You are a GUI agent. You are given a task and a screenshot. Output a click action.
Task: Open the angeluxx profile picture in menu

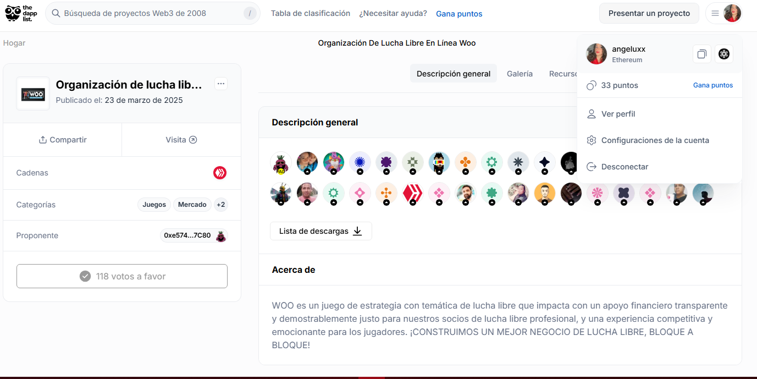pyautogui.click(x=596, y=54)
